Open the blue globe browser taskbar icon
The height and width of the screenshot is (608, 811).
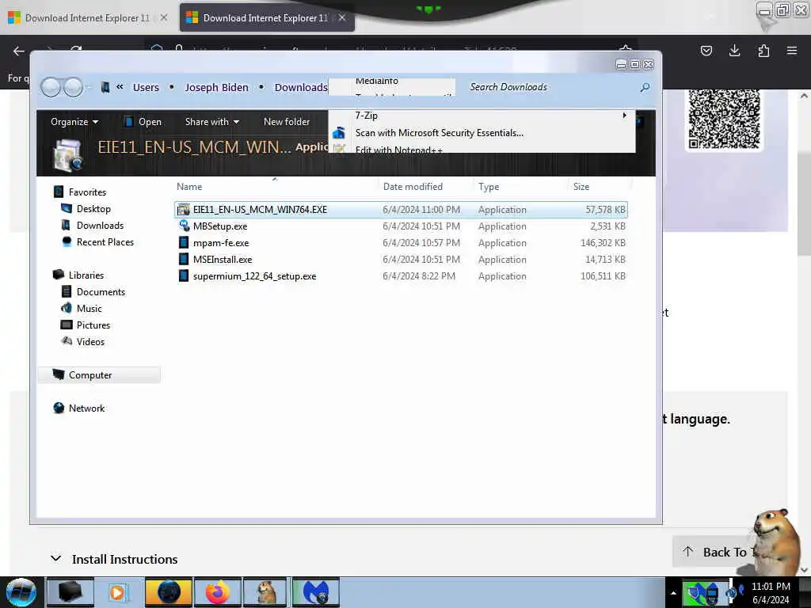point(168,592)
